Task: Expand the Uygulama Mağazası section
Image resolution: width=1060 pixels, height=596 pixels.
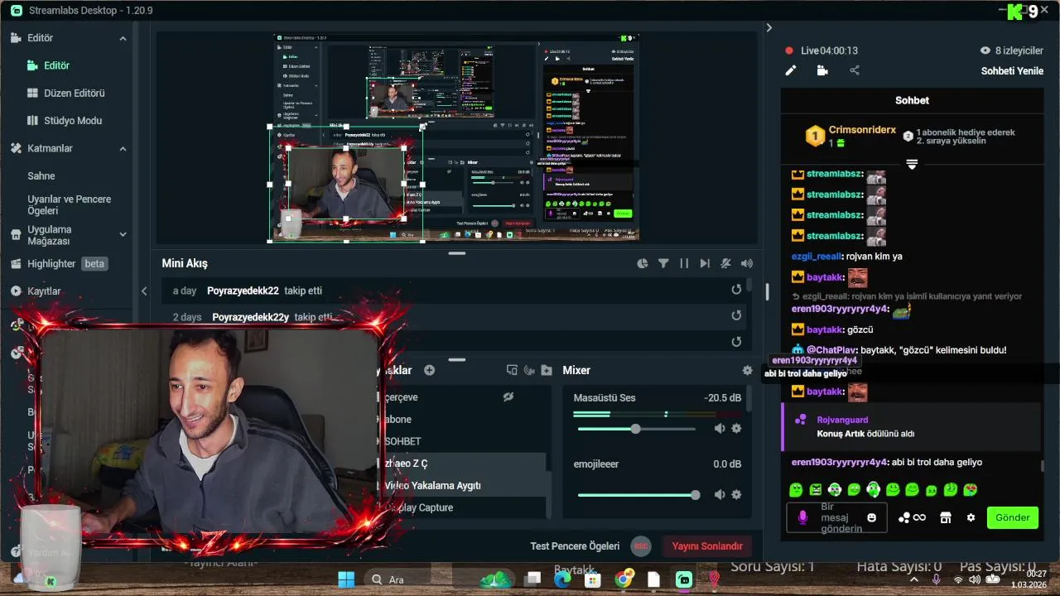Action: click(123, 235)
